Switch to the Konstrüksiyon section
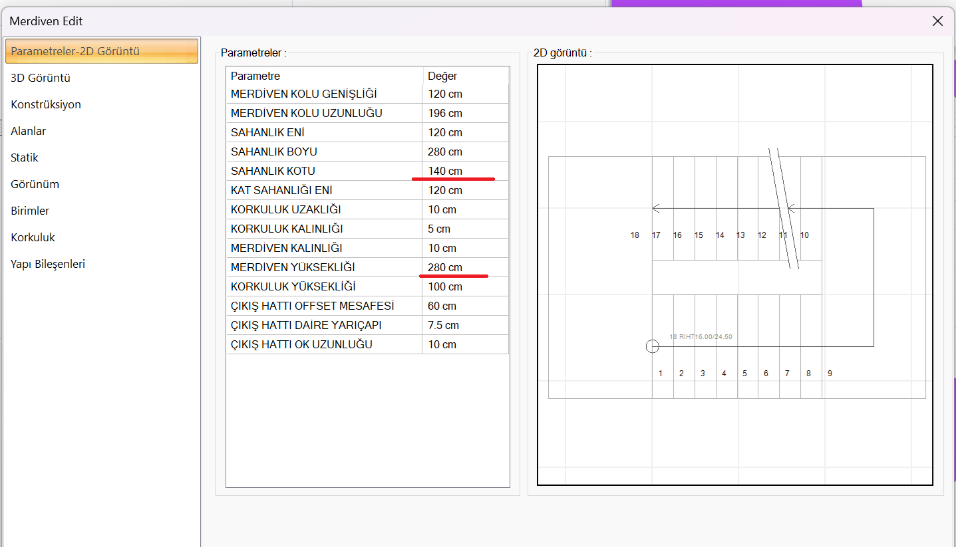Image resolution: width=956 pixels, height=547 pixels. (46, 104)
